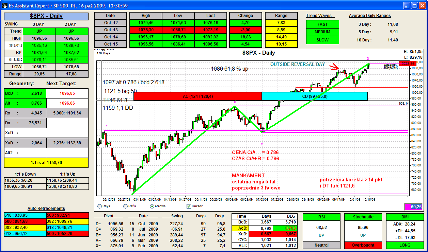
Task: Click the red AC (124 / 120,4) bar
Action: click(x=197, y=96)
